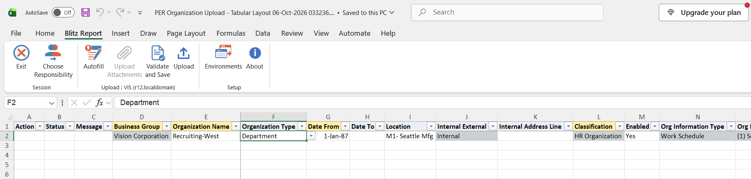Viewport: 751px width, 179px height.
Task: Toggle AutoSave switch
Action: pyautogui.click(x=63, y=12)
